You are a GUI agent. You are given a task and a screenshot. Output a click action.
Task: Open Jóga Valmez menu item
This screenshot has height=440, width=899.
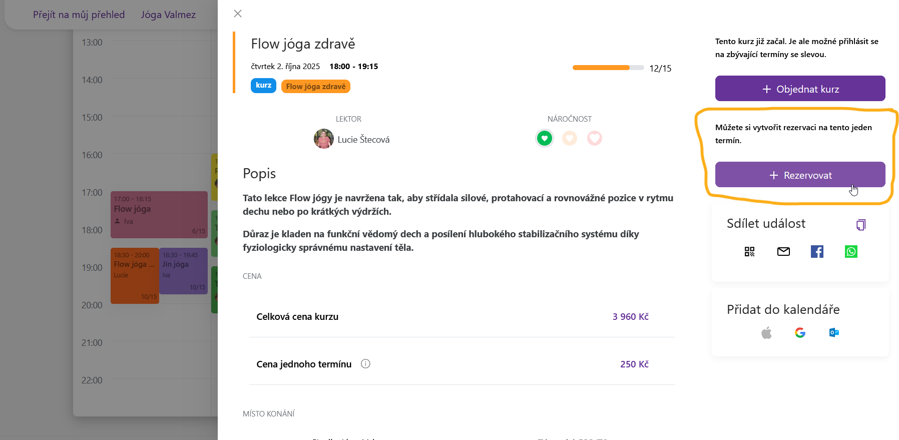point(168,15)
